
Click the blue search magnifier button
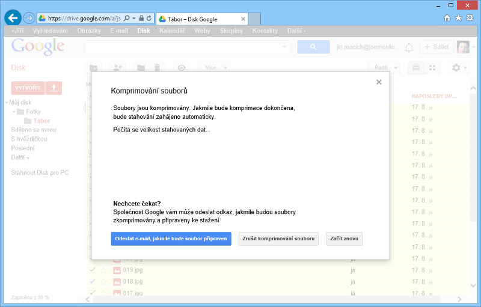(x=313, y=47)
